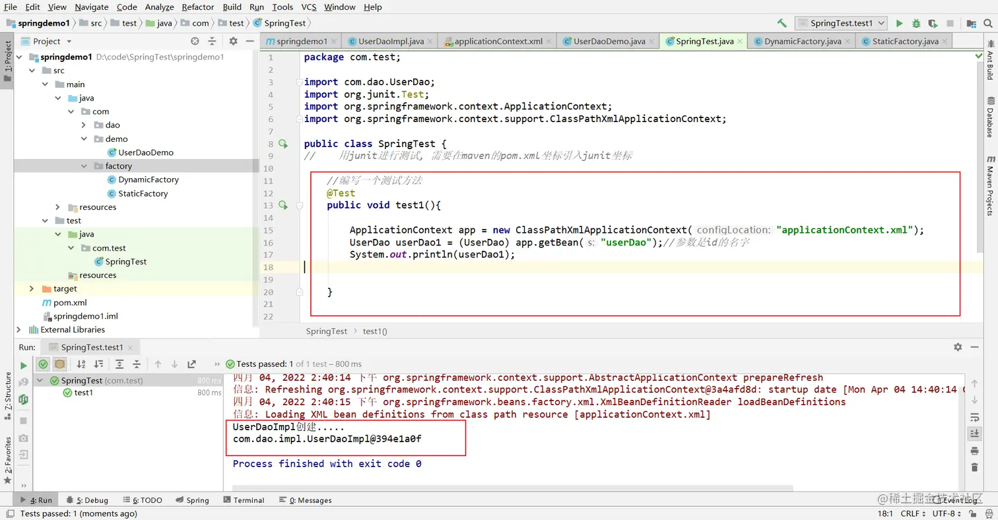Screen dimensions: 998x520
Task: Open the 6: TODO tool window
Action: 142,500
